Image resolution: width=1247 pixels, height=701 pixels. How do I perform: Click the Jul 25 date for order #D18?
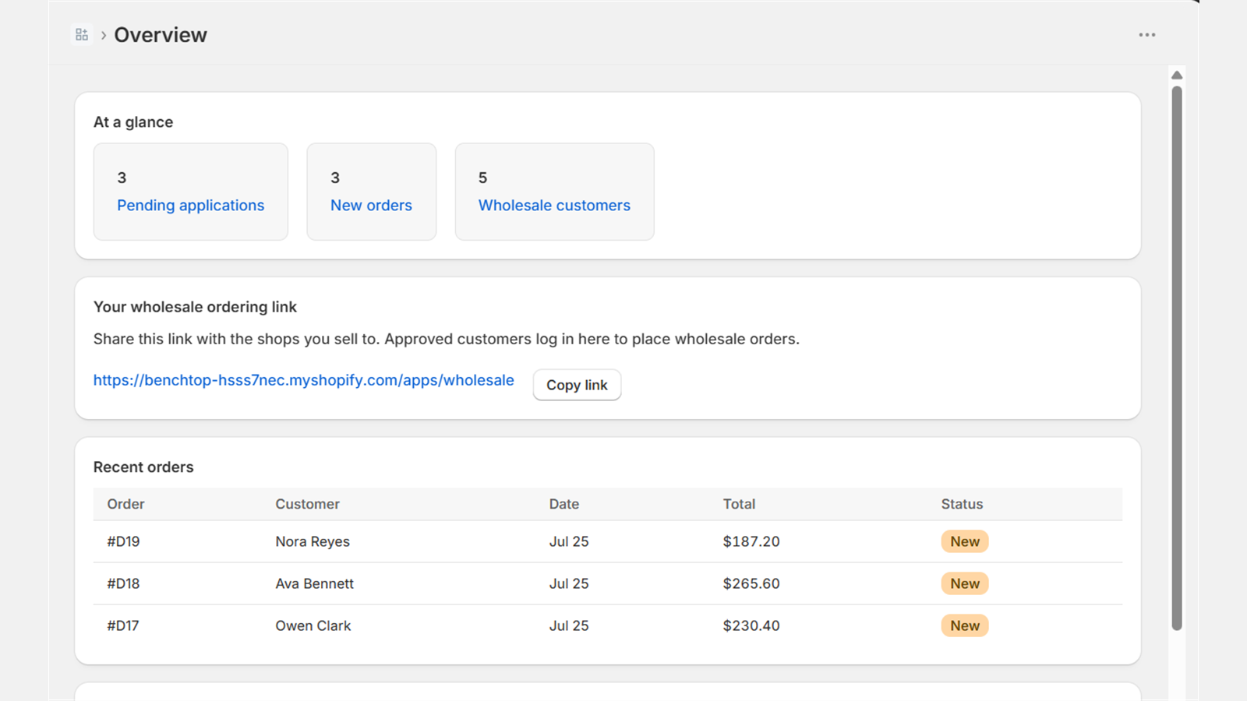point(569,583)
